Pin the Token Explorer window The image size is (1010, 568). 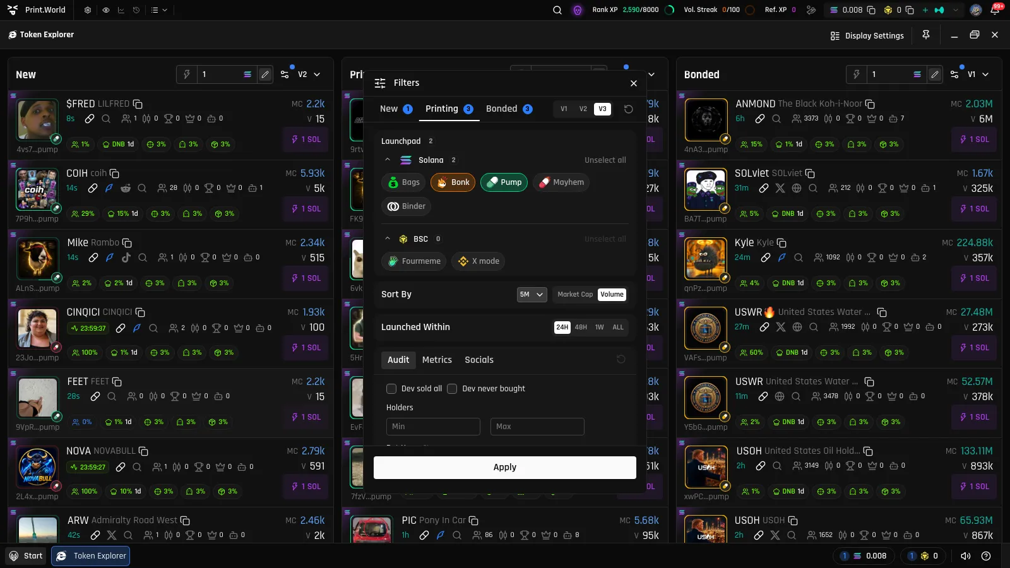pos(926,35)
